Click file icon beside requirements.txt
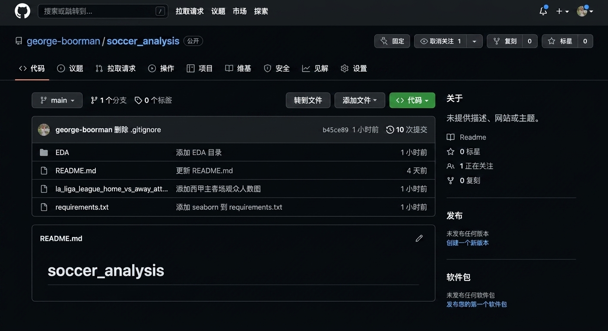608x331 pixels. point(44,207)
